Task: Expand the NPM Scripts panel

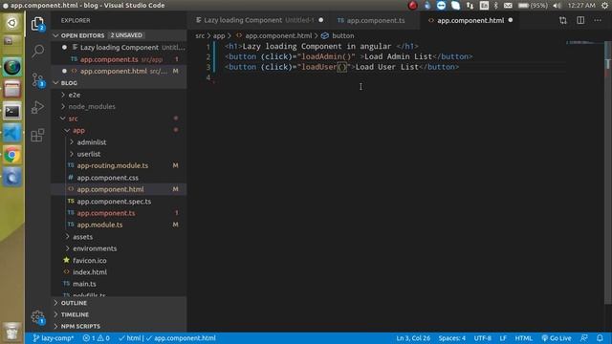Action: pos(119,326)
